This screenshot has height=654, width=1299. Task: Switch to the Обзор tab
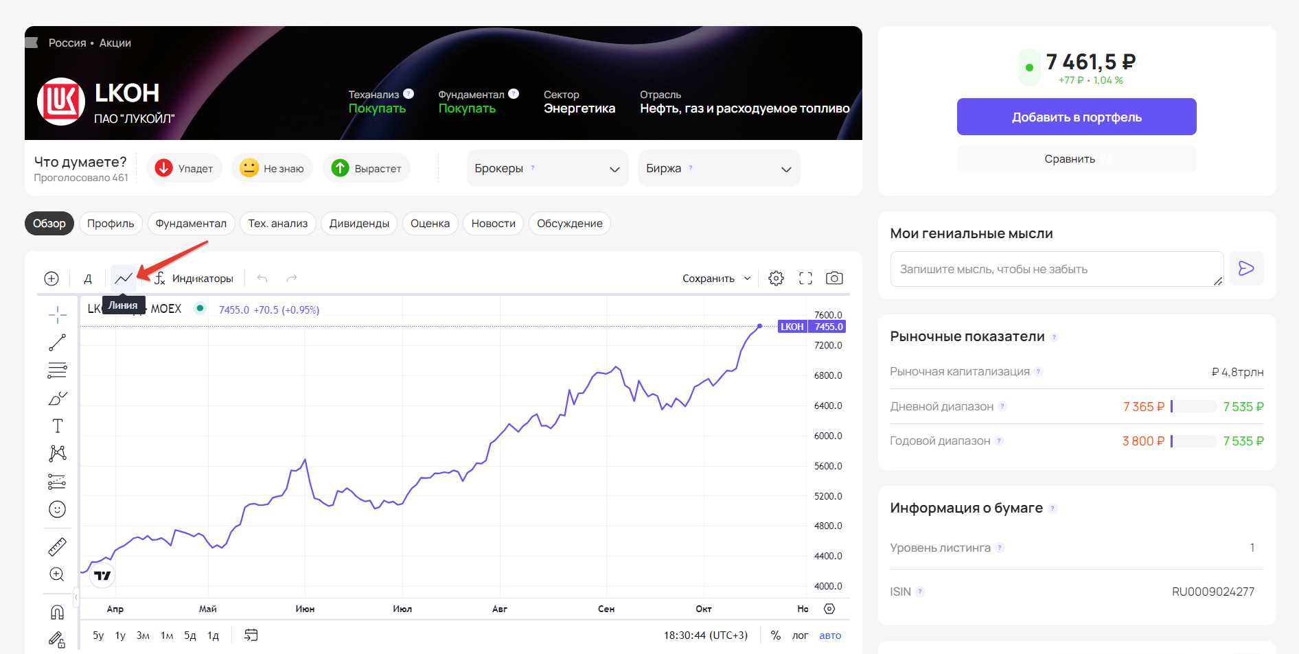49,224
